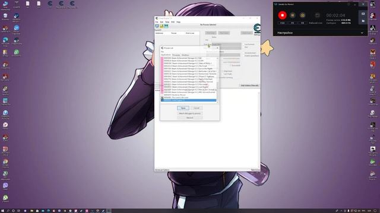380x213 pixels.
Task: Click the open file folder icon in Cheat Engine toolbar
Action: click(161, 26)
